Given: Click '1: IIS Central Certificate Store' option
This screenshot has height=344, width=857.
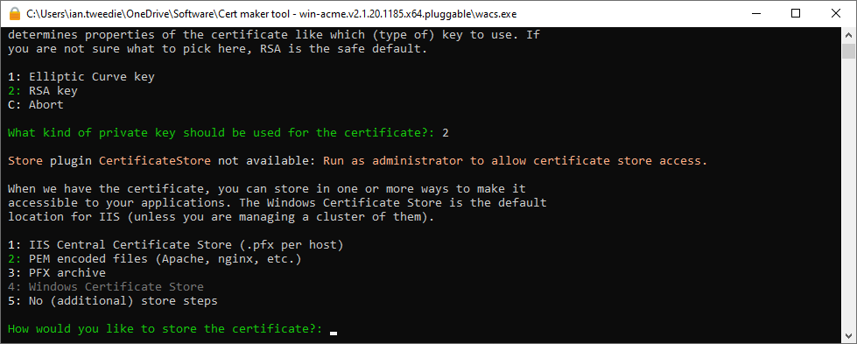Looking at the screenshot, I should click(x=176, y=244).
